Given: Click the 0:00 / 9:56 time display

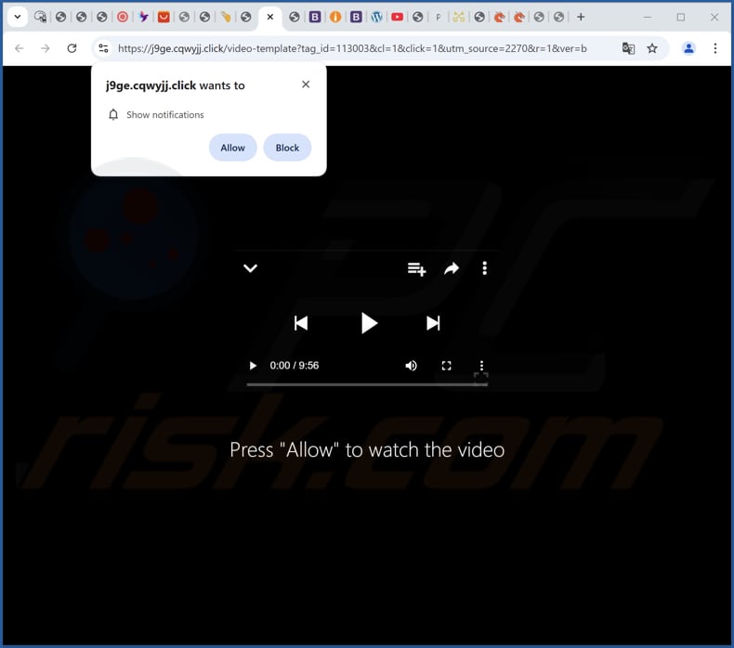Looking at the screenshot, I should pyautogui.click(x=294, y=366).
